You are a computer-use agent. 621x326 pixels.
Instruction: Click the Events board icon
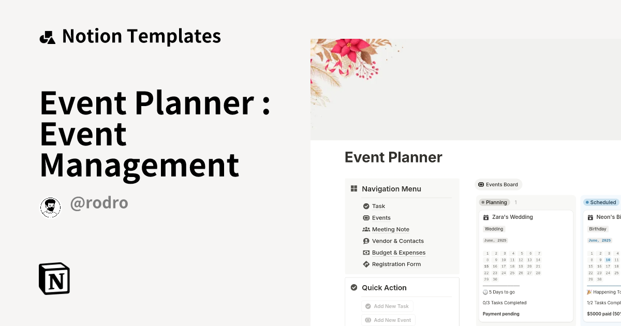[365, 218]
